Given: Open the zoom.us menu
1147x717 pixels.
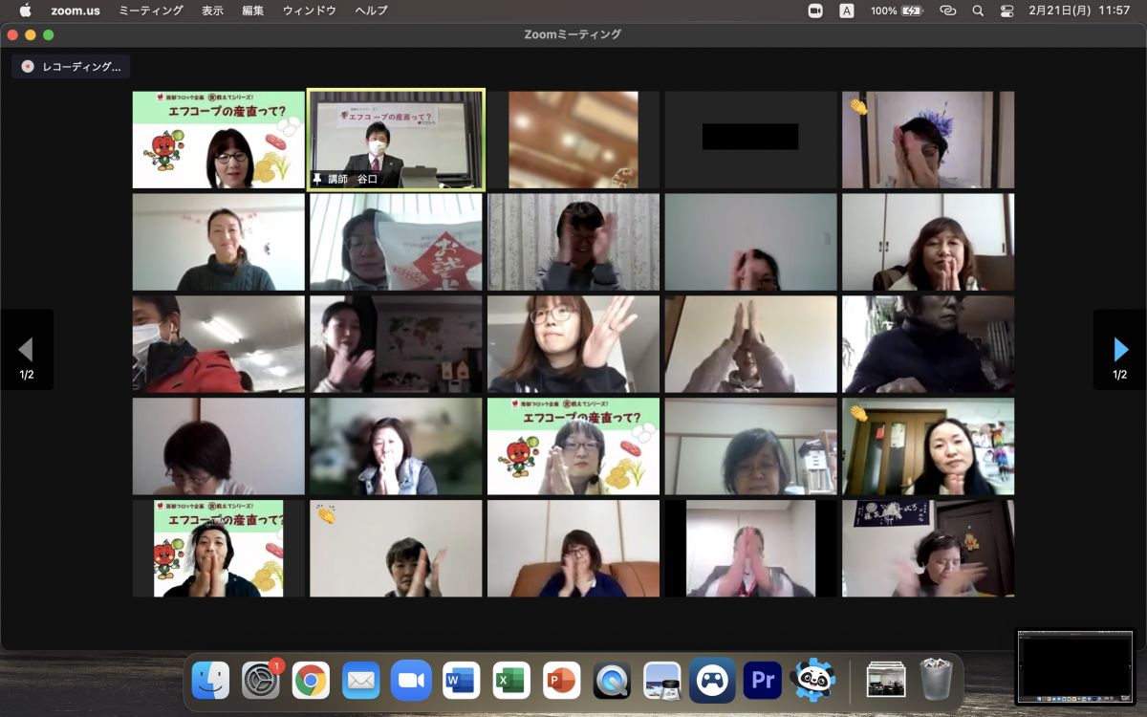Looking at the screenshot, I should [x=76, y=11].
